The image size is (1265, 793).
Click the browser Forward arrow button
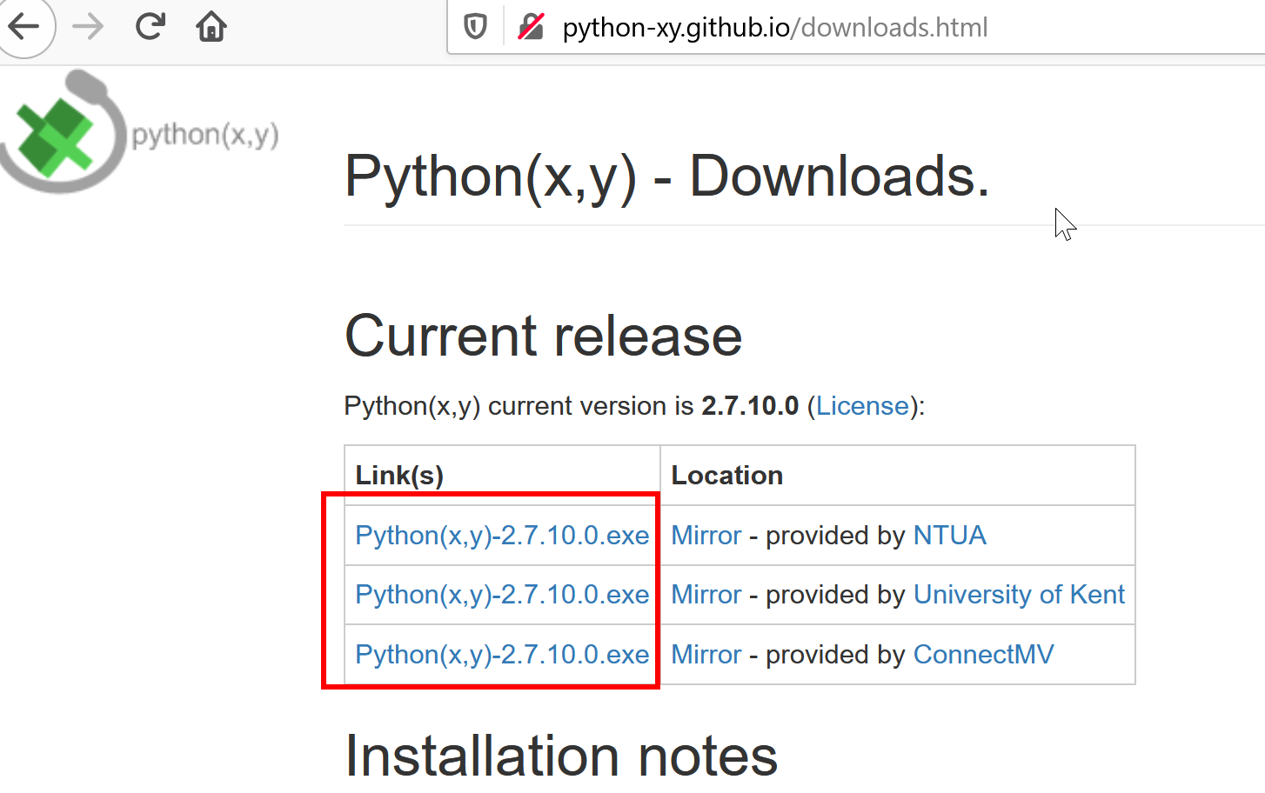click(x=88, y=27)
